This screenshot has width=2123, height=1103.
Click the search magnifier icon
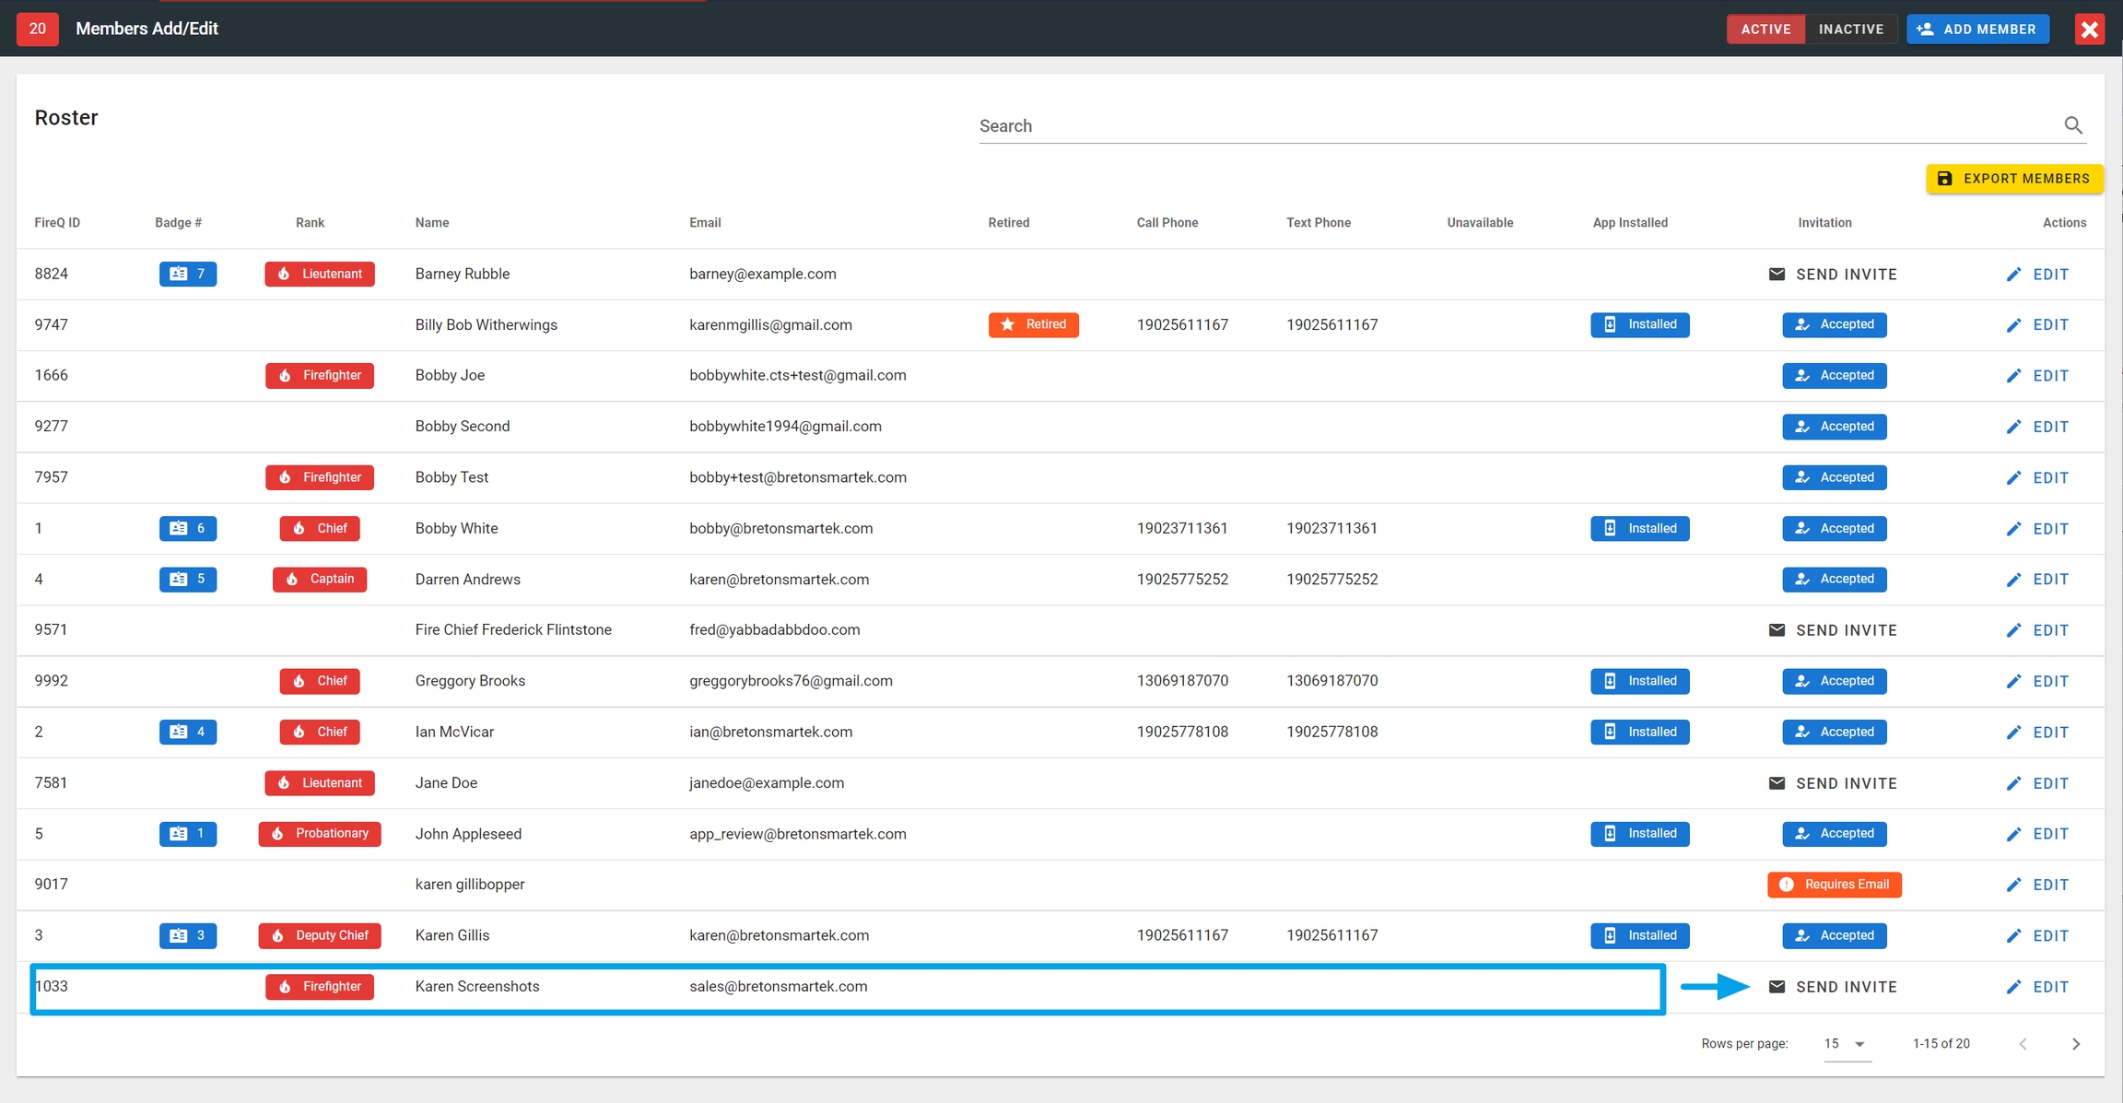[2073, 125]
